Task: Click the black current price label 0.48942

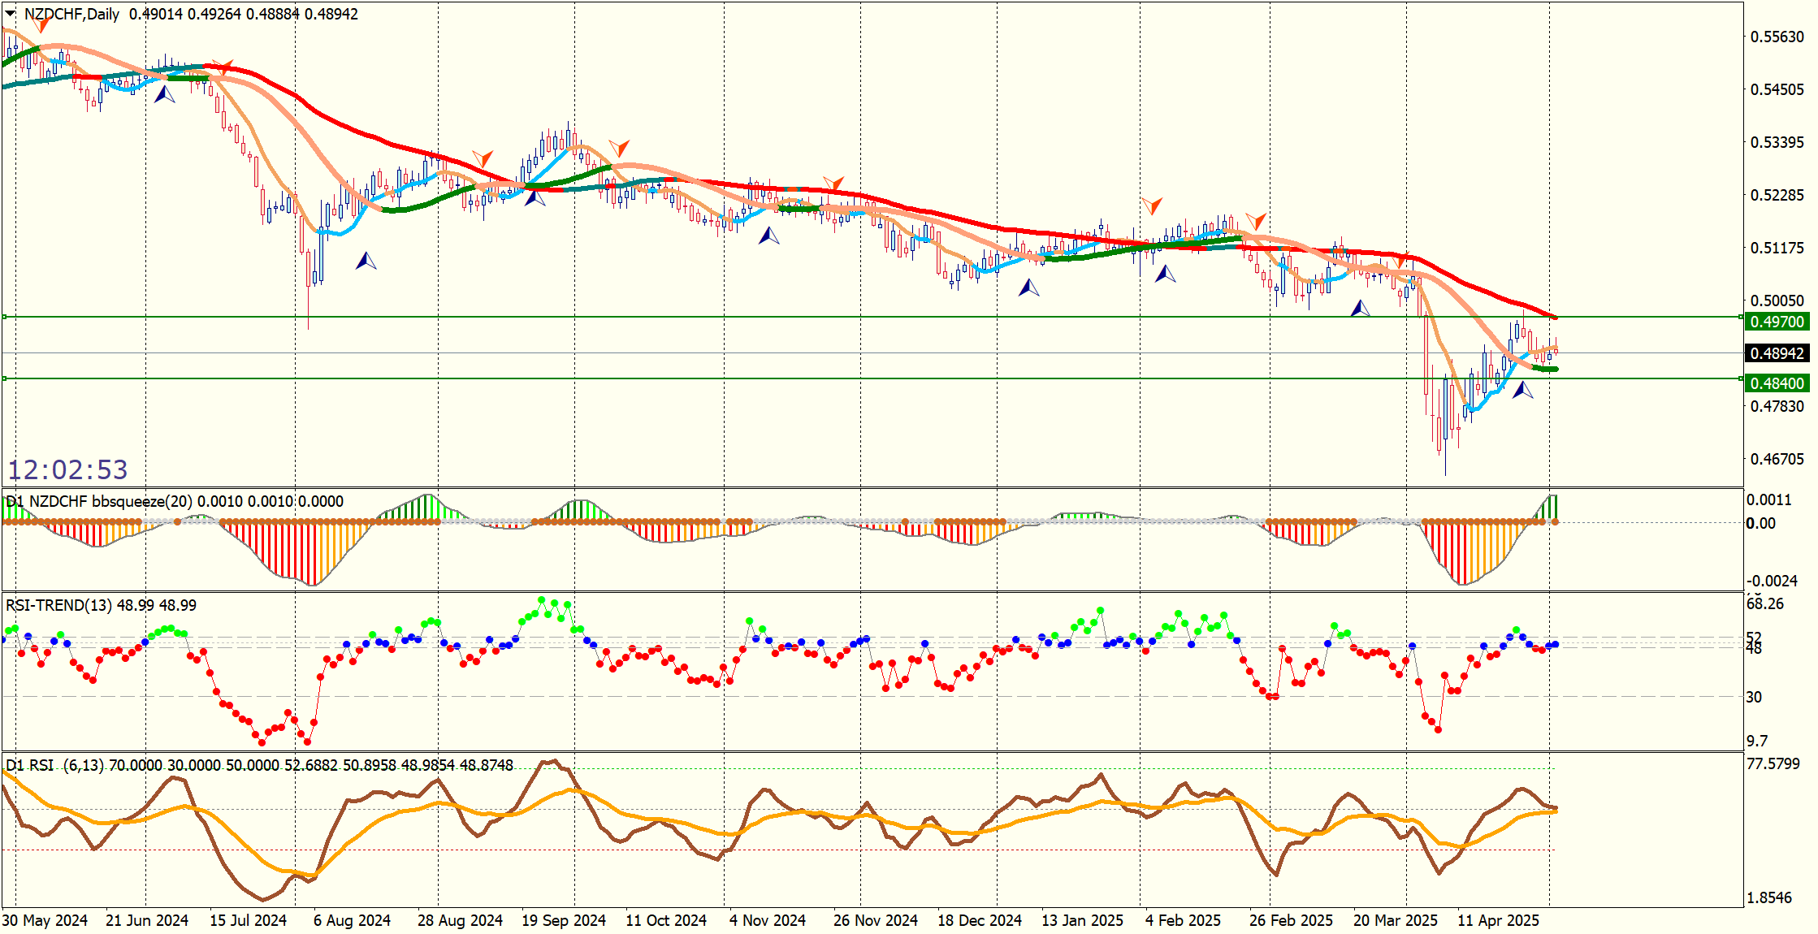Action: (x=1776, y=353)
